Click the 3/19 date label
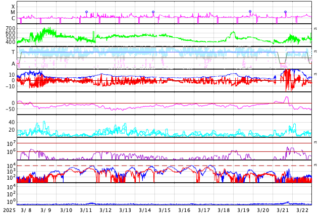This screenshot has width=320, height=214. pos(243,210)
